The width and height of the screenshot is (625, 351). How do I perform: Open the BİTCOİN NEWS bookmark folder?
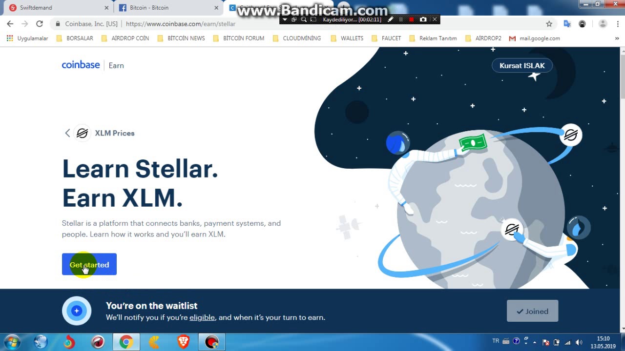[181, 38]
